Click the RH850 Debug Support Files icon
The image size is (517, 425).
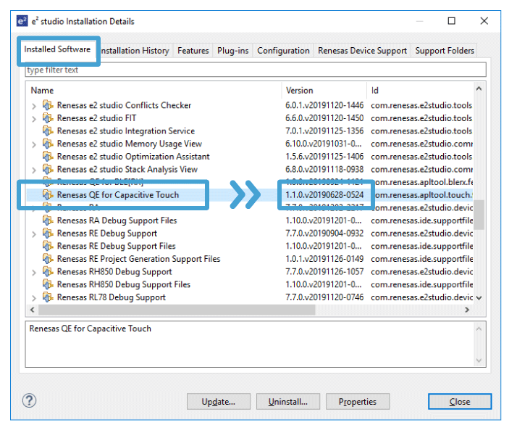tap(48, 284)
